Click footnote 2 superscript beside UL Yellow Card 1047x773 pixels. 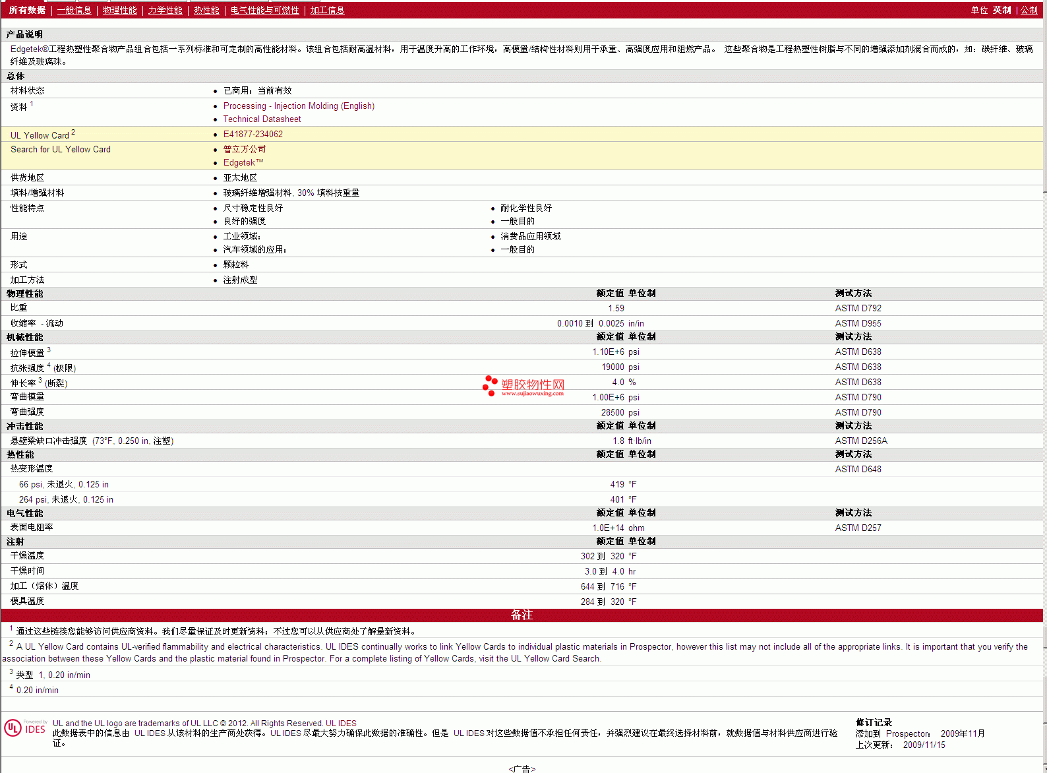[73, 133]
